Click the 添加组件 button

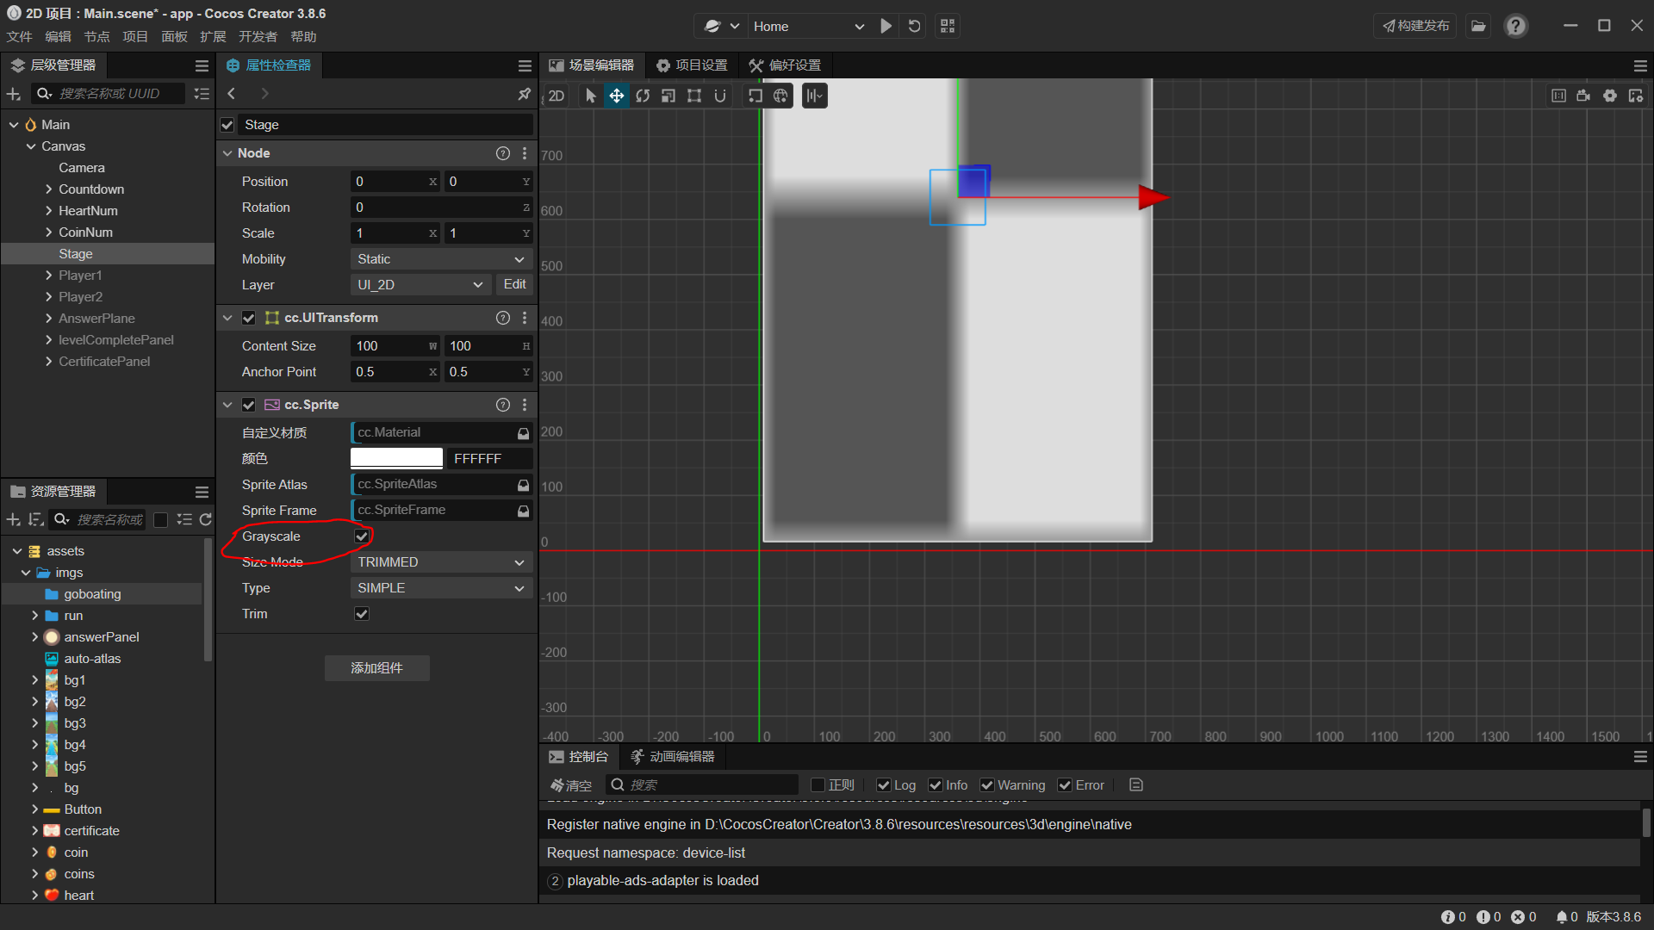(x=376, y=668)
